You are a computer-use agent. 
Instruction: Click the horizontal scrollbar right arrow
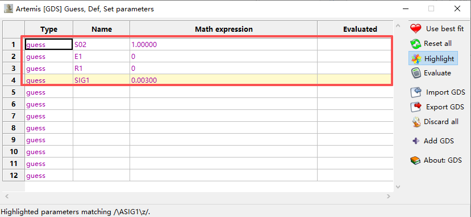[x=389, y=197]
